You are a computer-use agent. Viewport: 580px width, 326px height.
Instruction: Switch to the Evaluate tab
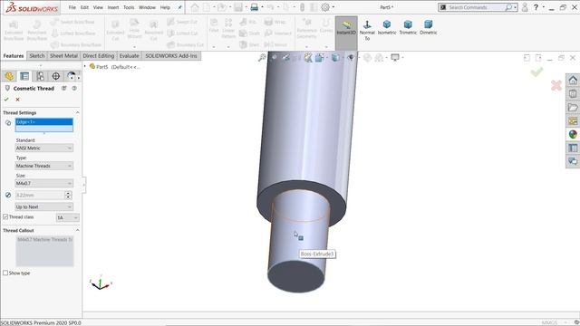click(129, 56)
